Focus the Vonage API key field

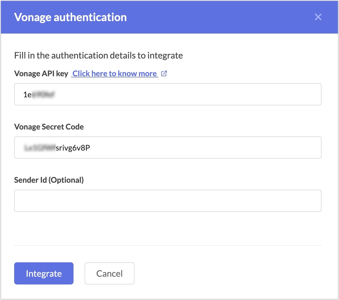[168, 94]
